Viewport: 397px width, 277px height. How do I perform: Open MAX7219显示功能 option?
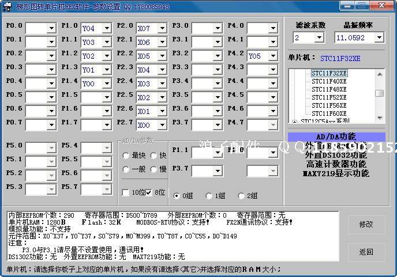336,173
